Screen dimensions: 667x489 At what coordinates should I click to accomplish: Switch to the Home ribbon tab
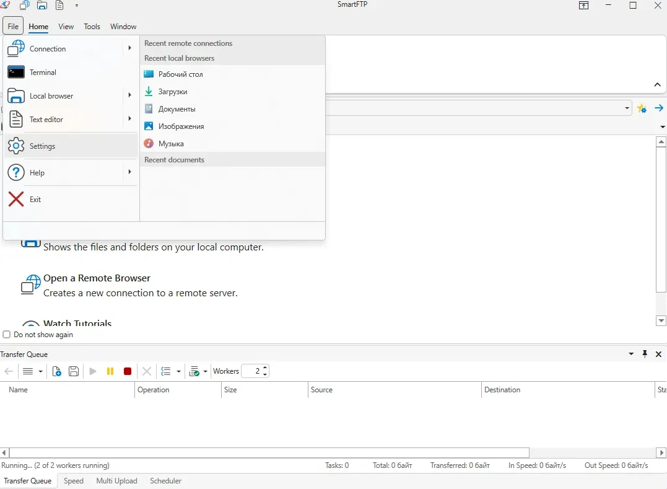pyautogui.click(x=38, y=27)
